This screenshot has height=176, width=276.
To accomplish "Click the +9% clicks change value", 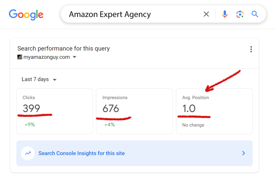I will point(30,125).
